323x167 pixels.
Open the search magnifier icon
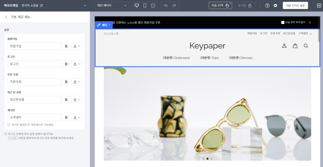(306, 46)
